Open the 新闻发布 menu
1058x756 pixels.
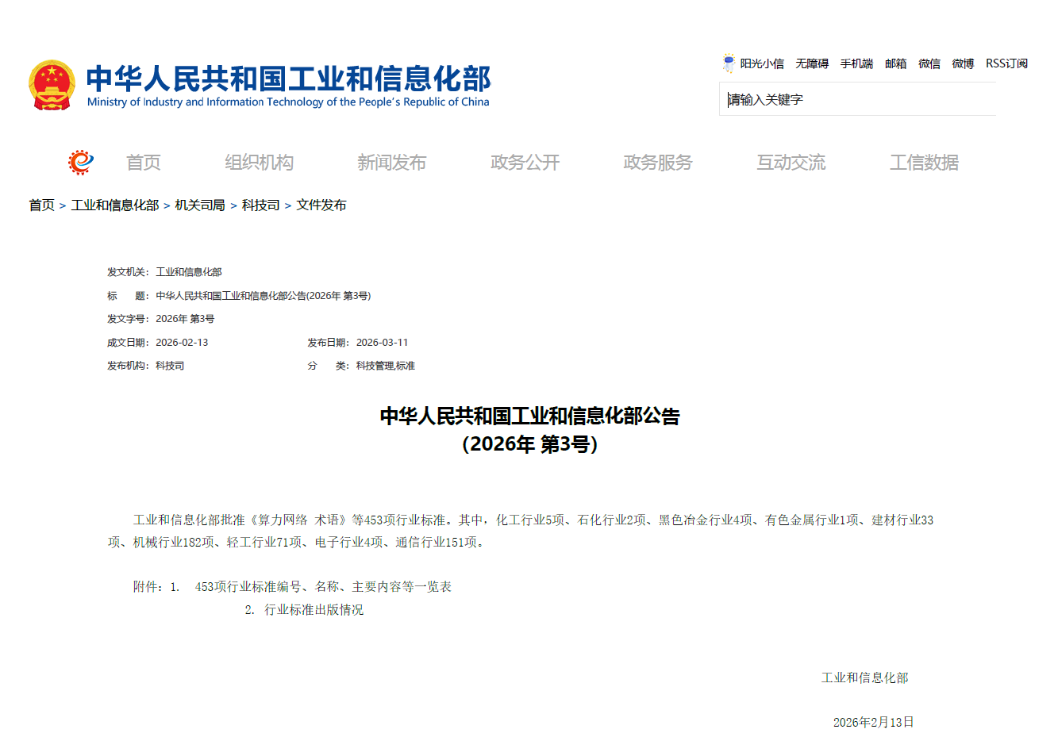click(x=392, y=162)
